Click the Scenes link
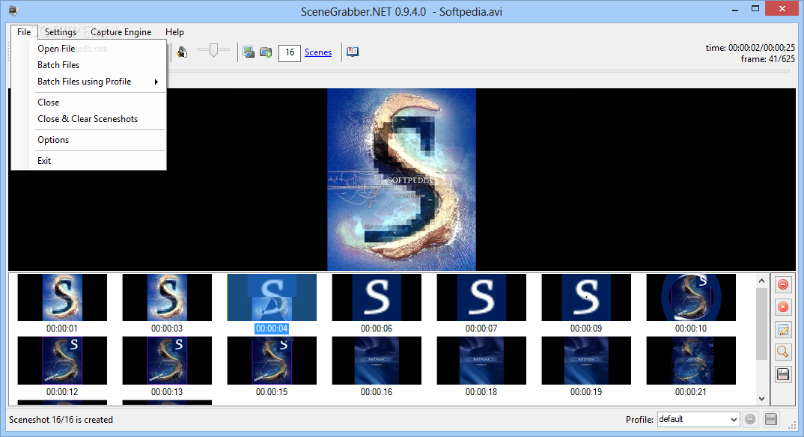The height and width of the screenshot is (437, 804). click(x=318, y=52)
